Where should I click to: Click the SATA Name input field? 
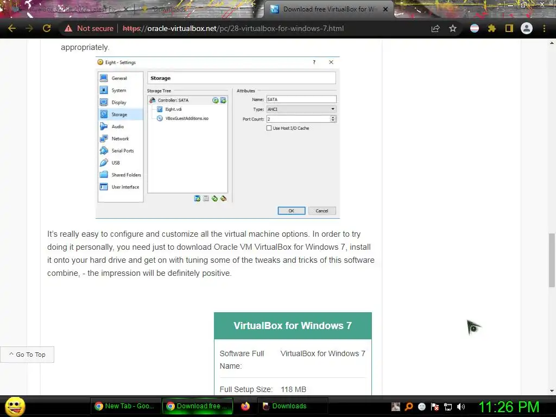point(301,100)
